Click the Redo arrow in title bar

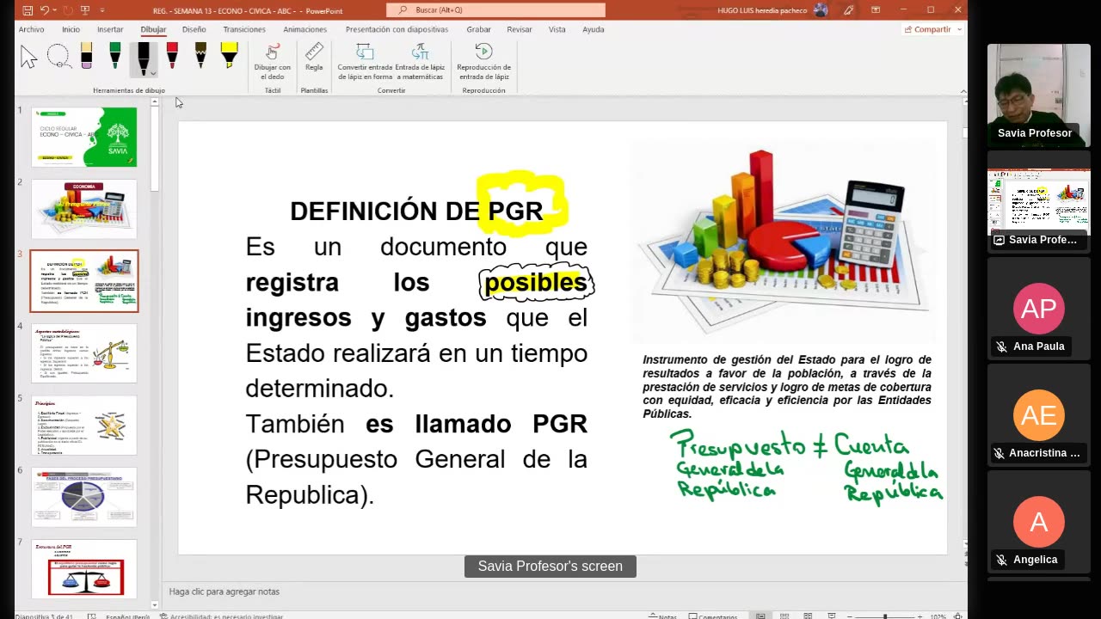coord(67,10)
